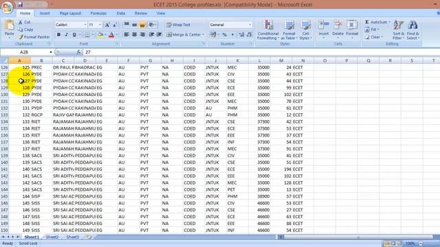Switch to the Page Layout tab
Viewport: 440px width, 247px height.
(70, 13)
